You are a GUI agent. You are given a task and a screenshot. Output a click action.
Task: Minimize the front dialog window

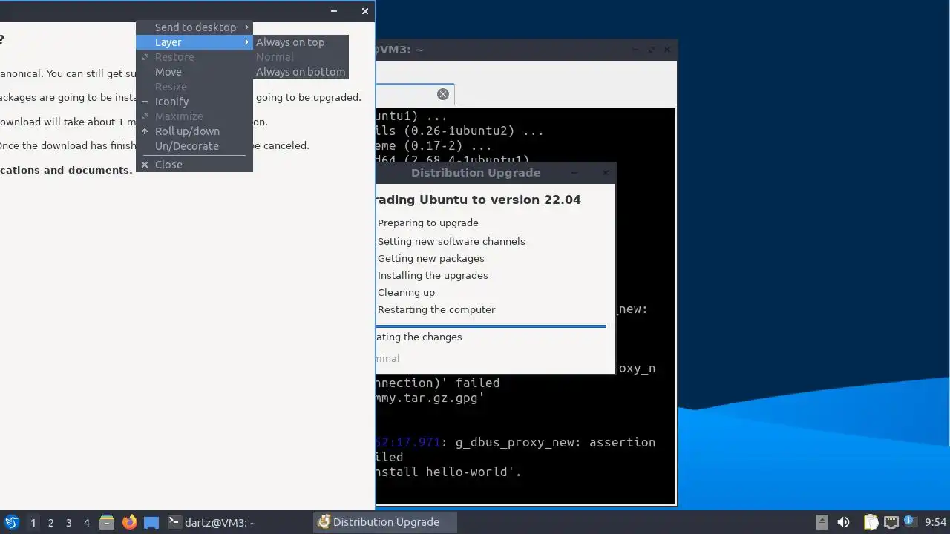334,11
